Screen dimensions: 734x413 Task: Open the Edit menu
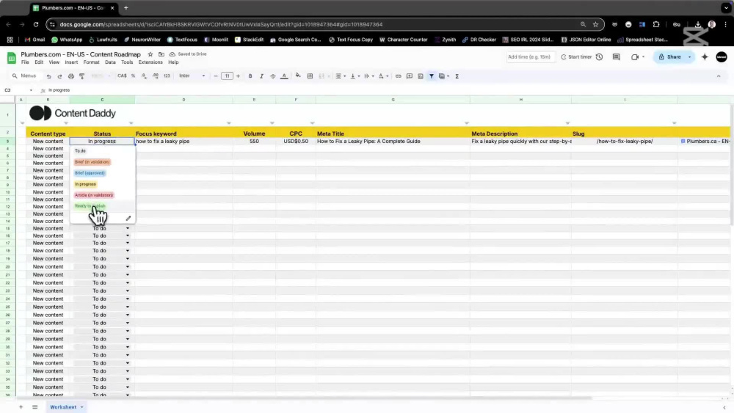pyautogui.click(x=39, y=62)
